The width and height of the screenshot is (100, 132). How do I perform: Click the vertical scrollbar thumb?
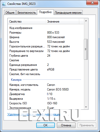click(x=86, y=49)
